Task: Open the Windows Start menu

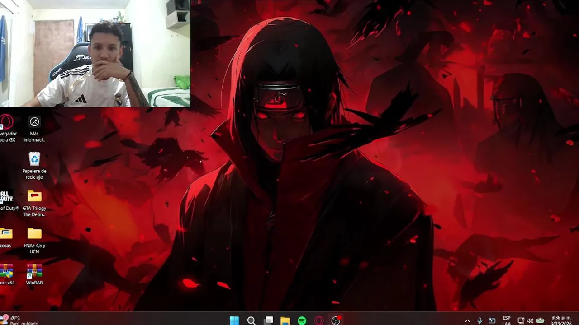Action: click(x=234, y=320)
